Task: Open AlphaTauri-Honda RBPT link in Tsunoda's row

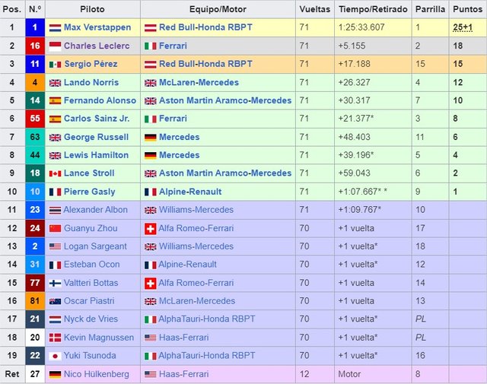Action: [206, 355]
